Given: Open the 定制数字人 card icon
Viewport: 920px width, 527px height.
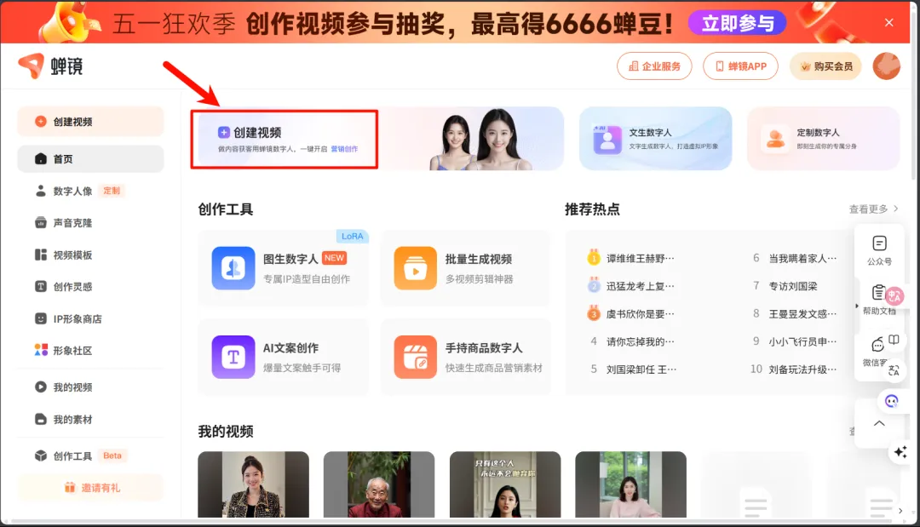Looking at the screenshot, I should point(775,140).
